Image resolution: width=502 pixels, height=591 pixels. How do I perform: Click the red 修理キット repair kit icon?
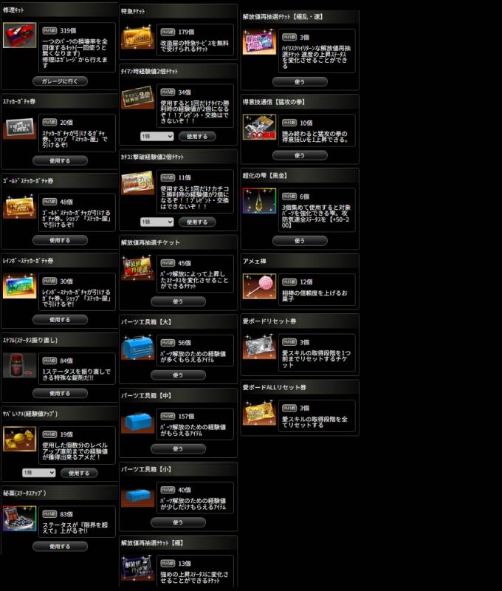(x=20, y=35)
